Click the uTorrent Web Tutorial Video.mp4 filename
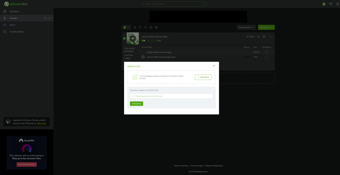 point(161,57)
